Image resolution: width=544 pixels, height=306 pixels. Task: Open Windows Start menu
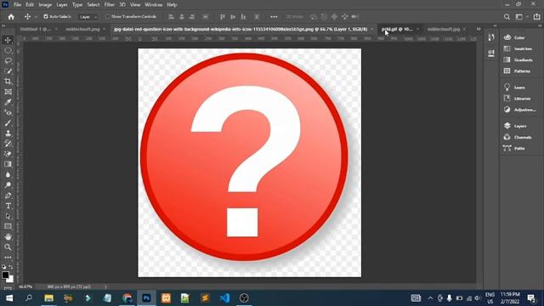9,298
